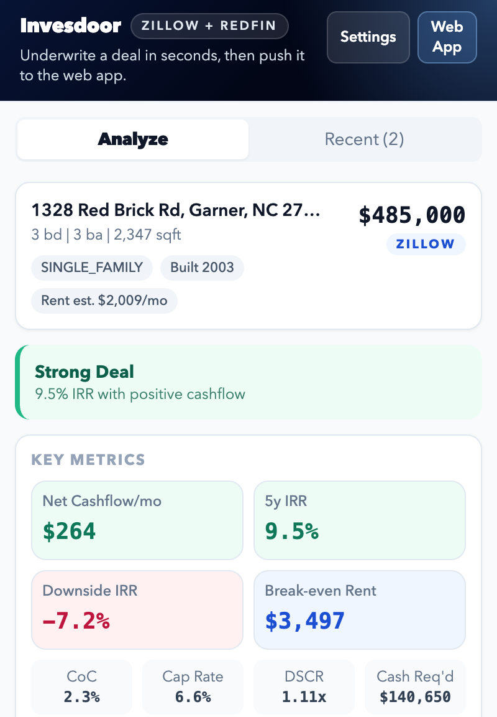Switch to the Analyze tab
This screenshot has width=497, height=717.
point(133,139)
